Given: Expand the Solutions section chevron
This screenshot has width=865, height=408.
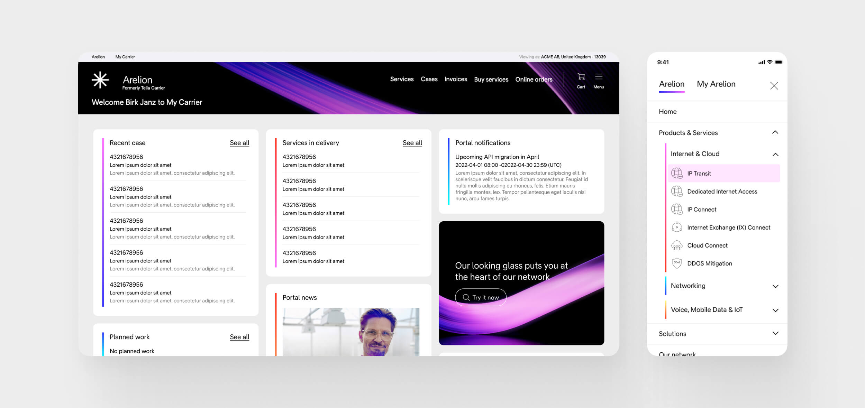Looking at the screenshot, I should coord(775,333).
